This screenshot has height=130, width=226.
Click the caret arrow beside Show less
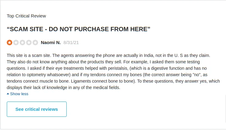click(8, 94)
